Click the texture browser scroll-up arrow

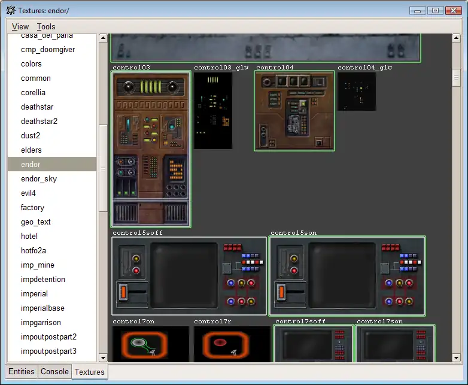457,38
